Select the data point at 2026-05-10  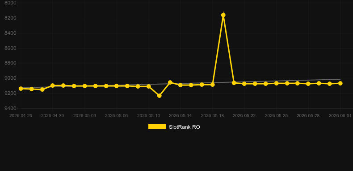point(149,86)
